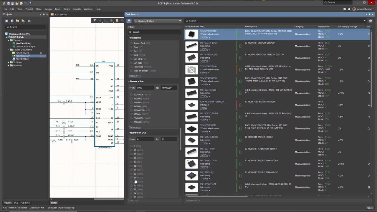Image resolution: width=377 pixels, height=212 pixels.
Task: Check the Ammo Pack packaging checkbox
Action: (x=131, y=43)
